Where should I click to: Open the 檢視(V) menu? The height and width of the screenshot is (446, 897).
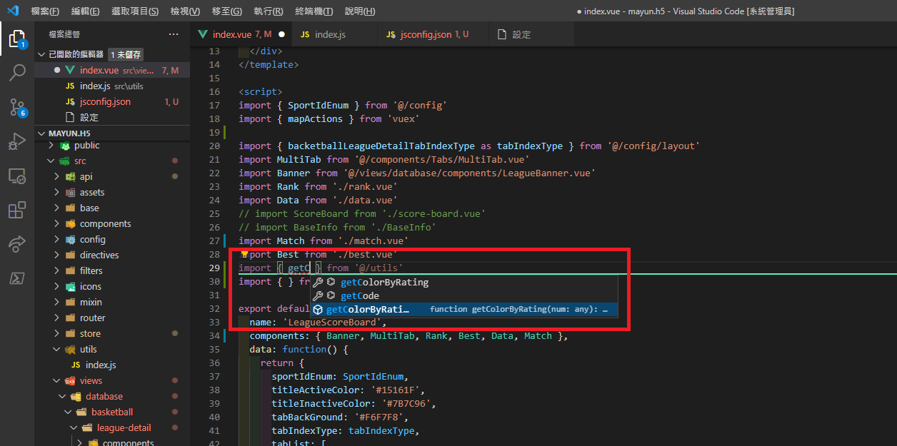coord(185,11)
